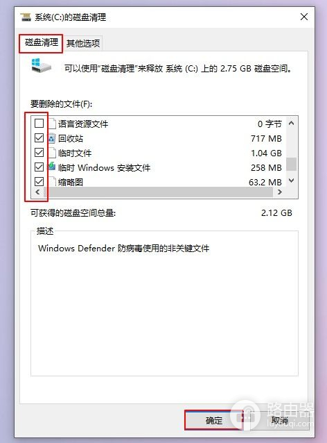Confirm cleanup with the 确定 button

coord(213,420)
